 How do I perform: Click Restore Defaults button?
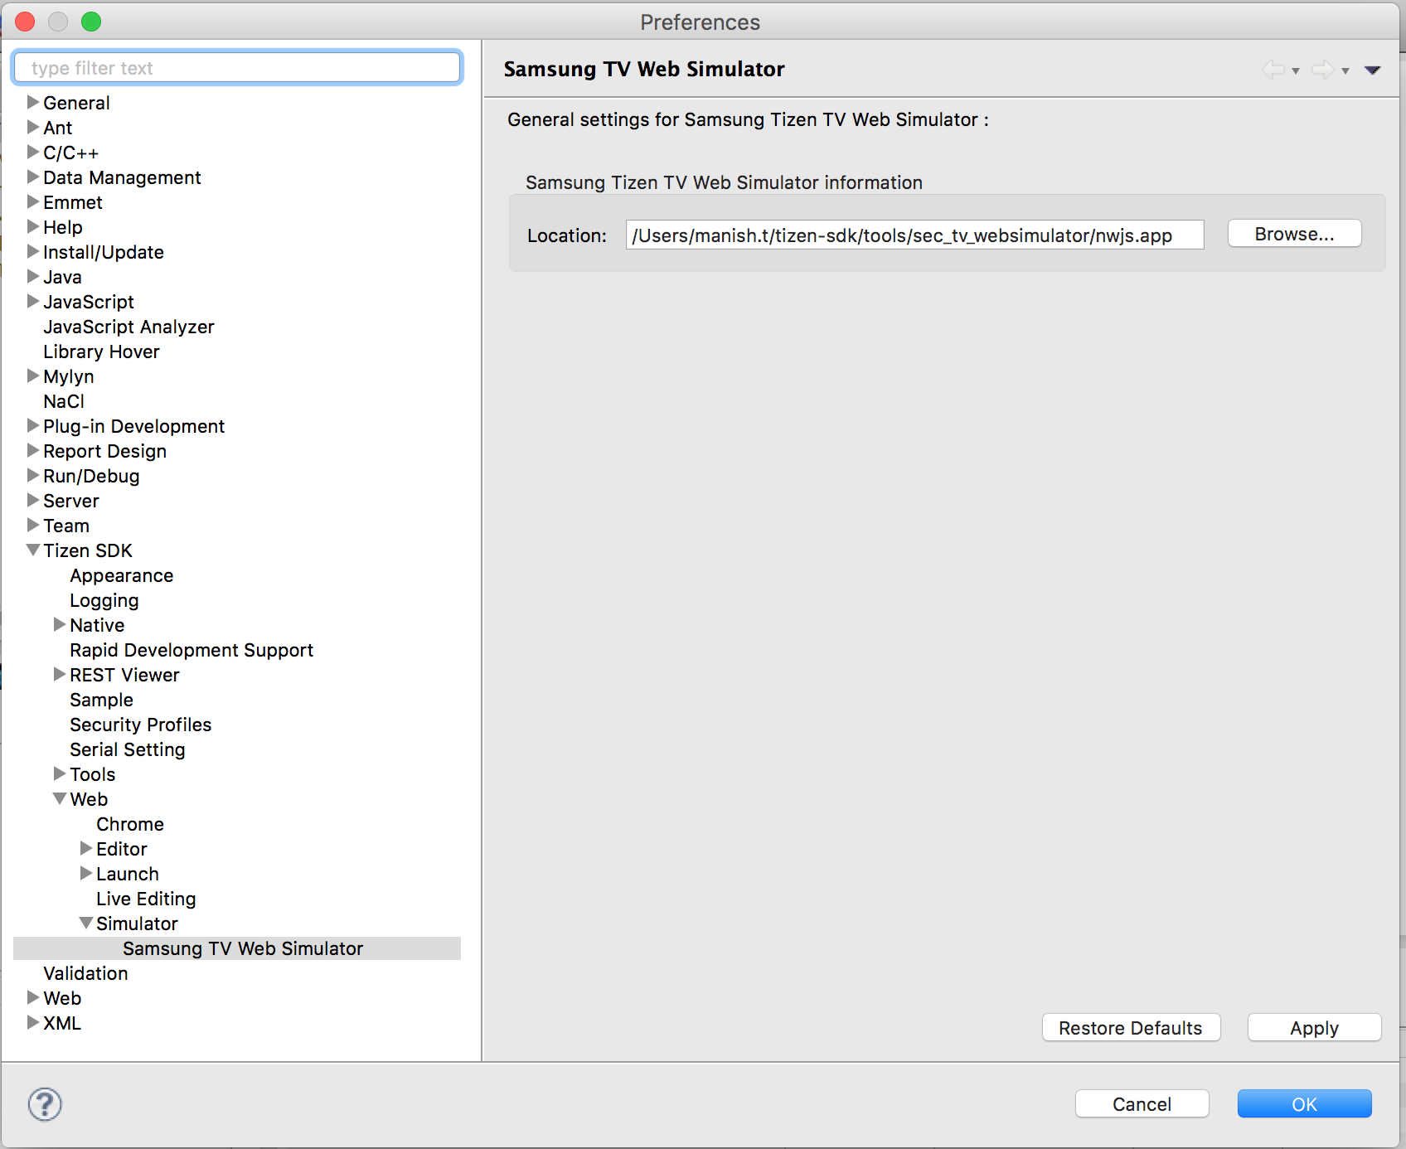pos(1131,1028)
